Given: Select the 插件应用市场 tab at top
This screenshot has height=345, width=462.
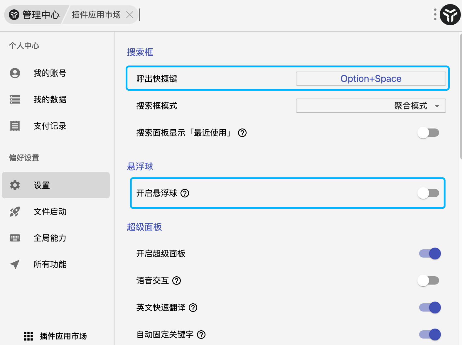Looking at the screenshot, I should [x=96, y=15].
